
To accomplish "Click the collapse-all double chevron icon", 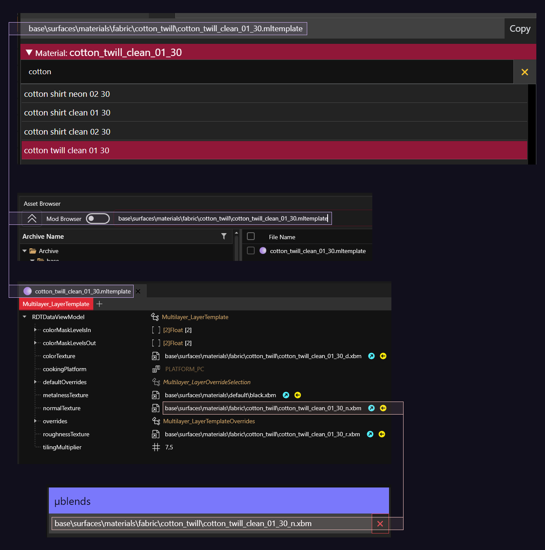I will point(32,218).
